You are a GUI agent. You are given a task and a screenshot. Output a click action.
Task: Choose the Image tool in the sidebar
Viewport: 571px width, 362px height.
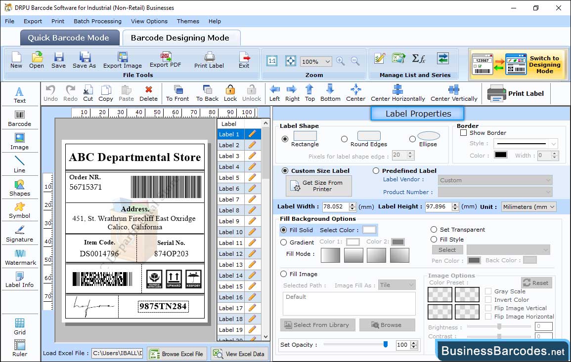click(20, 142)
